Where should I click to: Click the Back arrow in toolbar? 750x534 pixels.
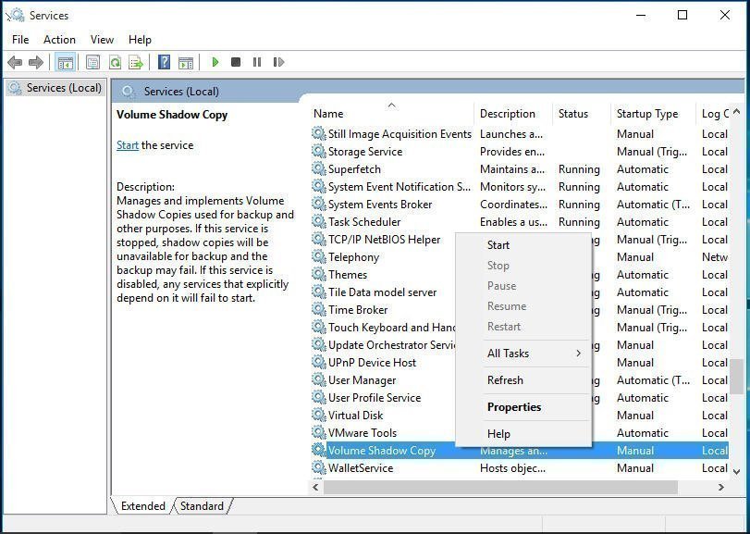coord(15,62)
